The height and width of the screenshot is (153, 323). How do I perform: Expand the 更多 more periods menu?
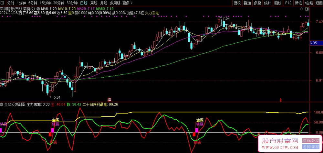point(127,3)
